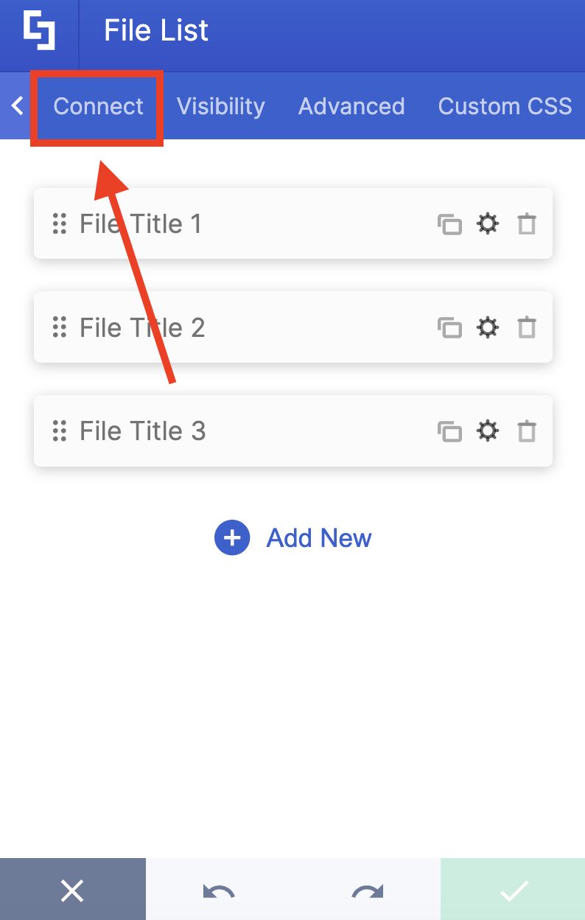Duplicate the File Title 3 item
The image size is (585, 920).
click(x=450, y=431)
